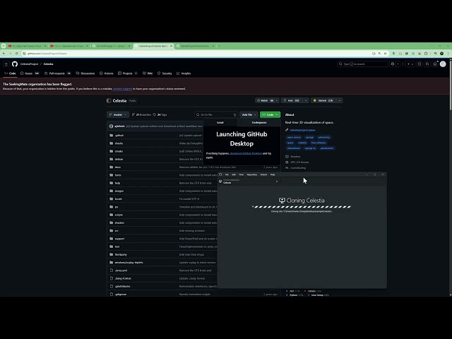Open the .github folder
The height and width of the screenshot is (339, 452).
pos(119,135)
